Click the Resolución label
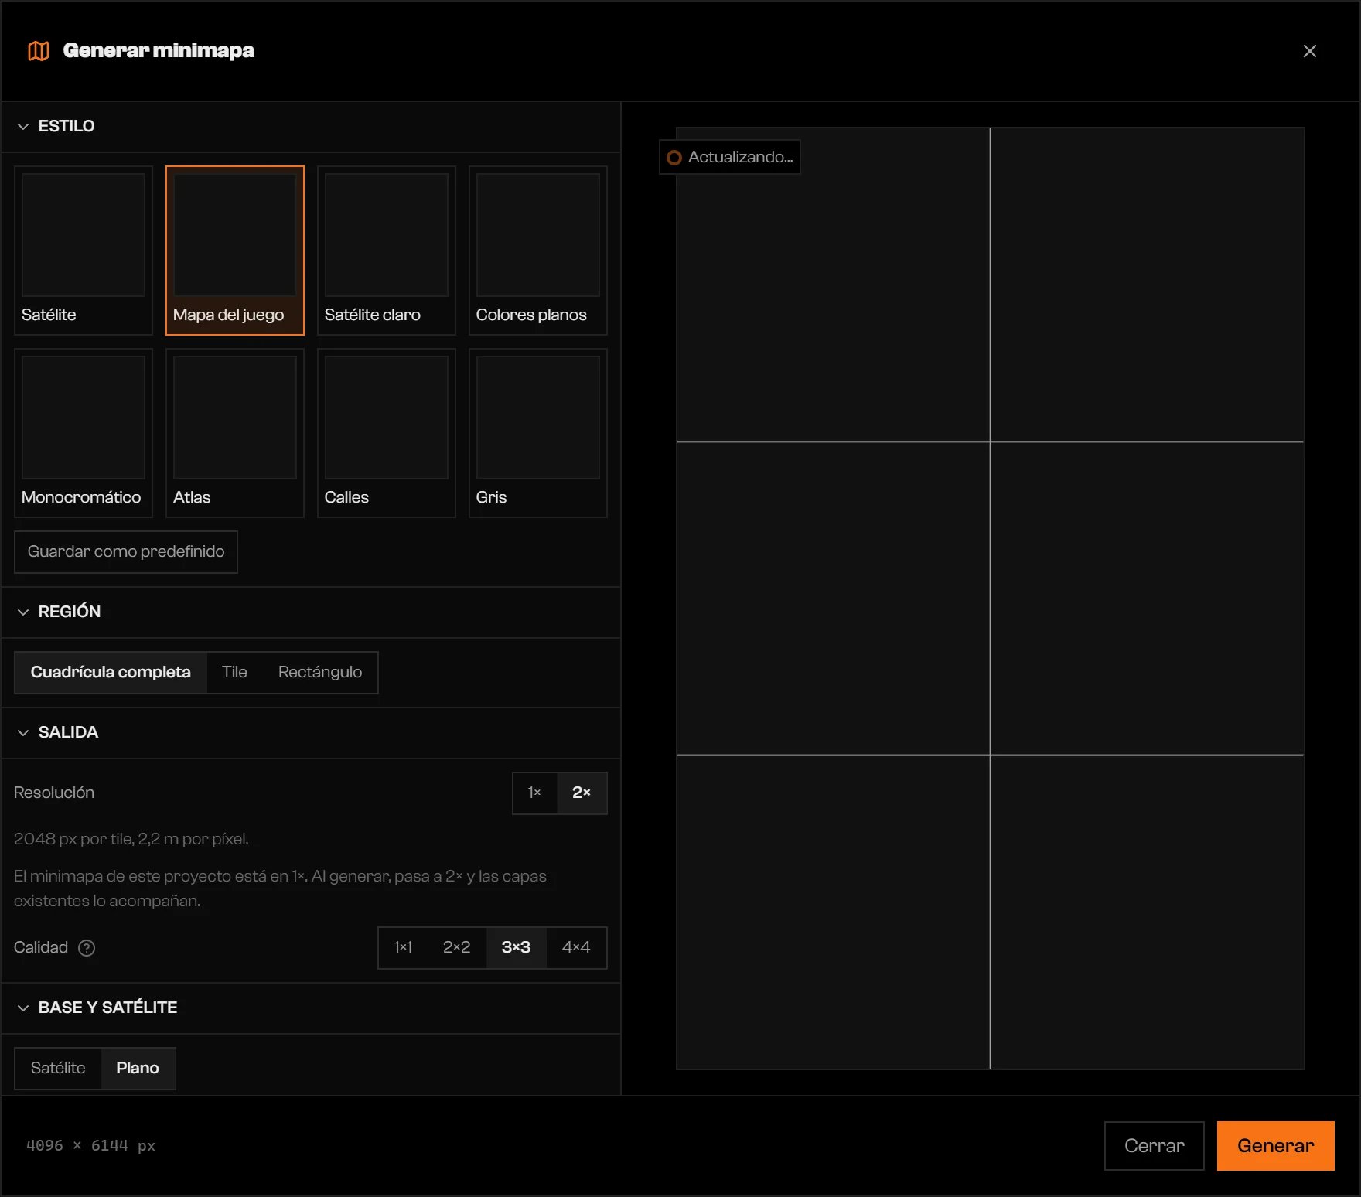This screenshot has height=1197, width=1361. click(54, 793)
